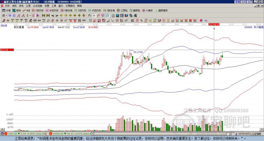This screenshot has height=141, width=264.
Task: Click the save diskette icon
Action: (126, 15)
